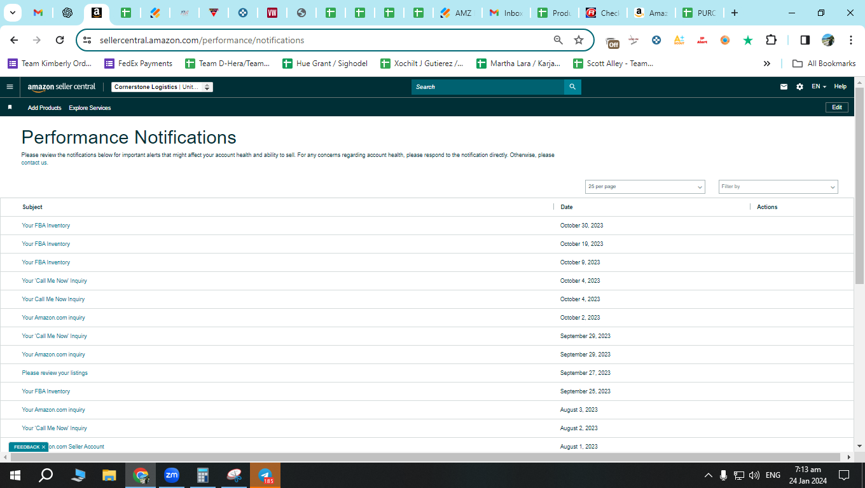Click the Edit button

click(x=837, y=107)
